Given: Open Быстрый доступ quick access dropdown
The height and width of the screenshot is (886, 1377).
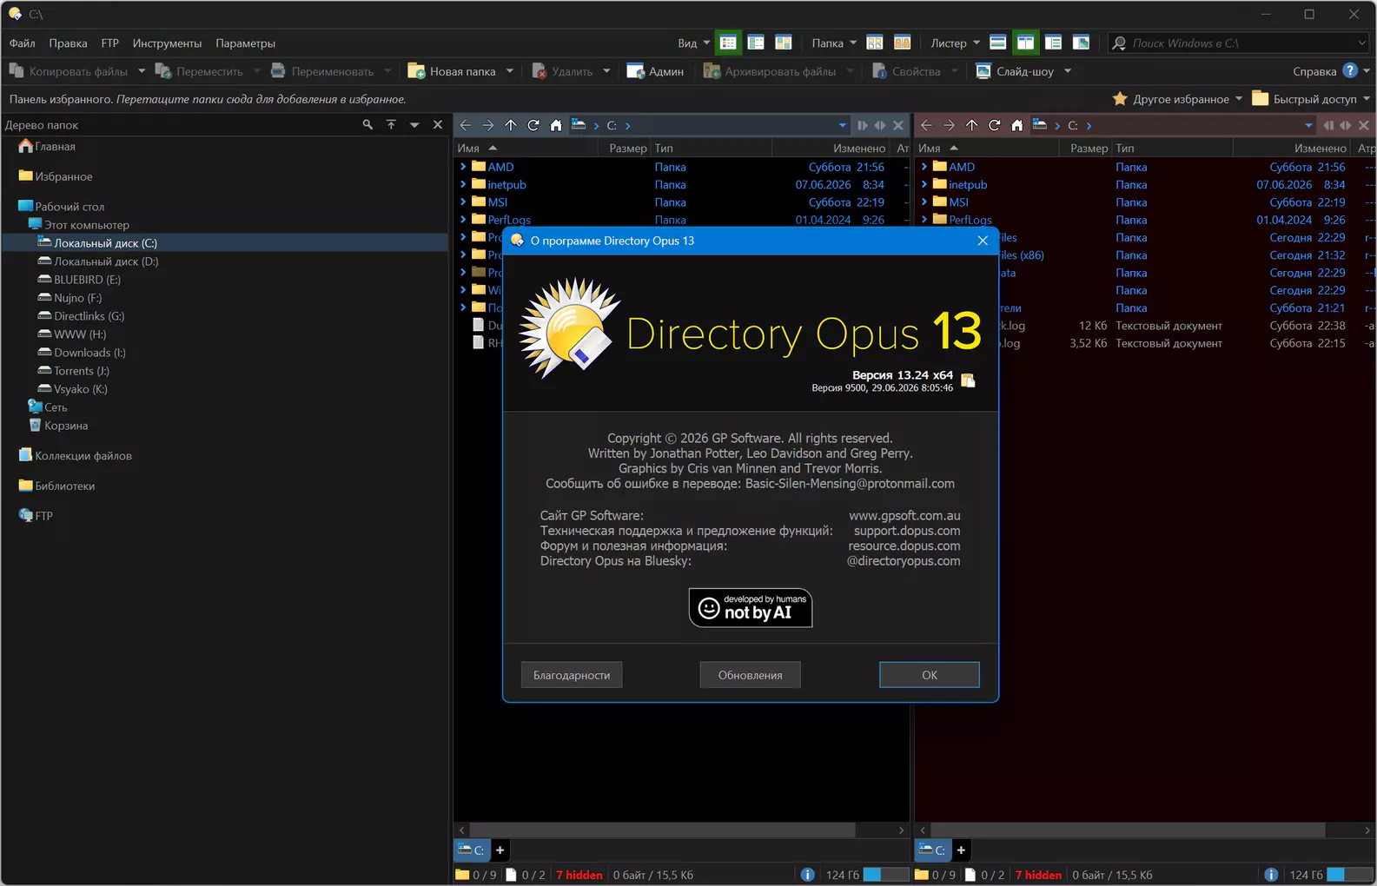Looking at the screenshot, I should [1310, 99].
